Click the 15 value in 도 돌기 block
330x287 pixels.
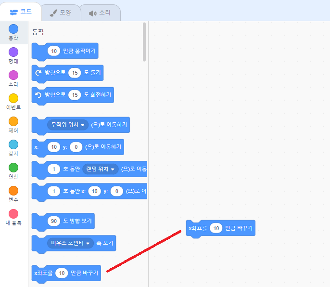point(75,73)
